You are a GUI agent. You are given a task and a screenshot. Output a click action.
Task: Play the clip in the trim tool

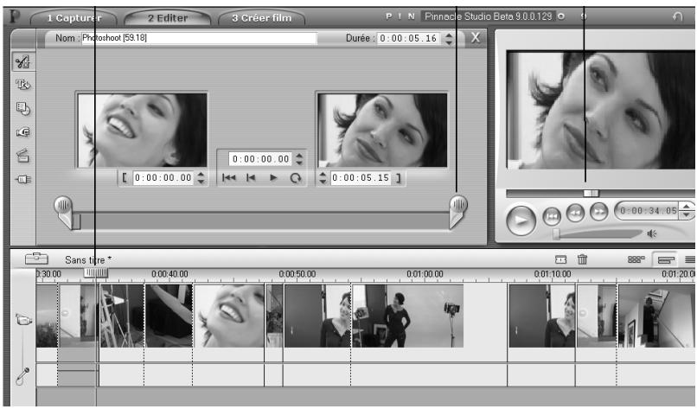click(273, 178)
